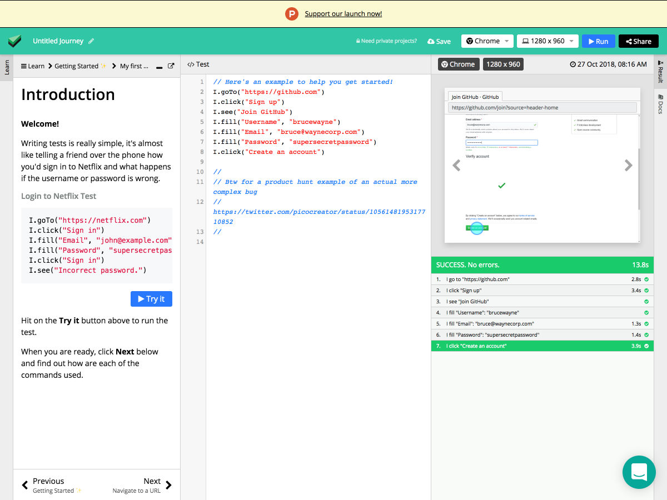The image size is (667, 500).
Task: Click the blue Run button
Action: [x=599, y=41]
